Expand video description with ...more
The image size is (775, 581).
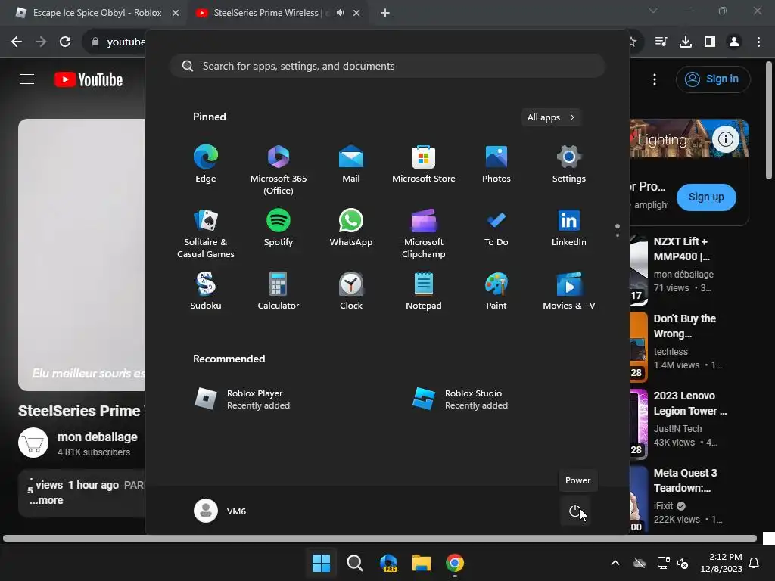coord(46,500)
